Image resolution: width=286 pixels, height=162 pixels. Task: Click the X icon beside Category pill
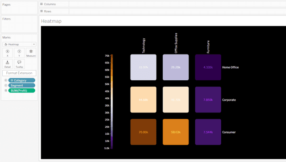tap(6, 80)
